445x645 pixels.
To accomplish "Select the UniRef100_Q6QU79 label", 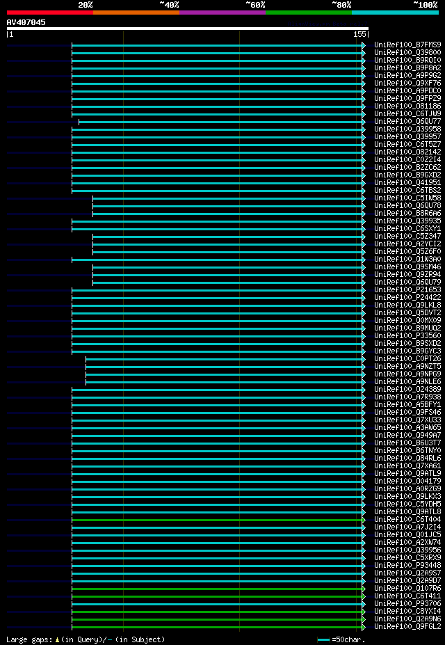I will click(x=407, y=283).
